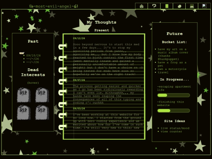Open the most-evil-angel site title
The image size is (212, 159).
coord(53,6)
